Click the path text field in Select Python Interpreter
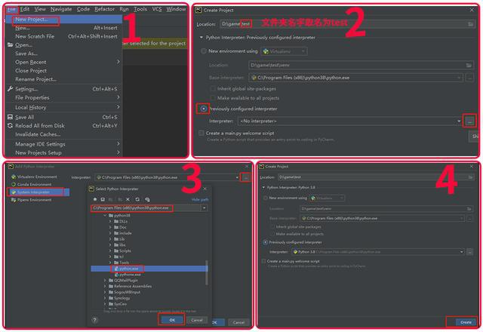 coord(146,208)
